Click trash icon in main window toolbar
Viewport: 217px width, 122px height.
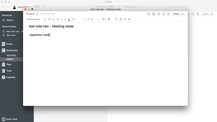click(x=198, y=14)
